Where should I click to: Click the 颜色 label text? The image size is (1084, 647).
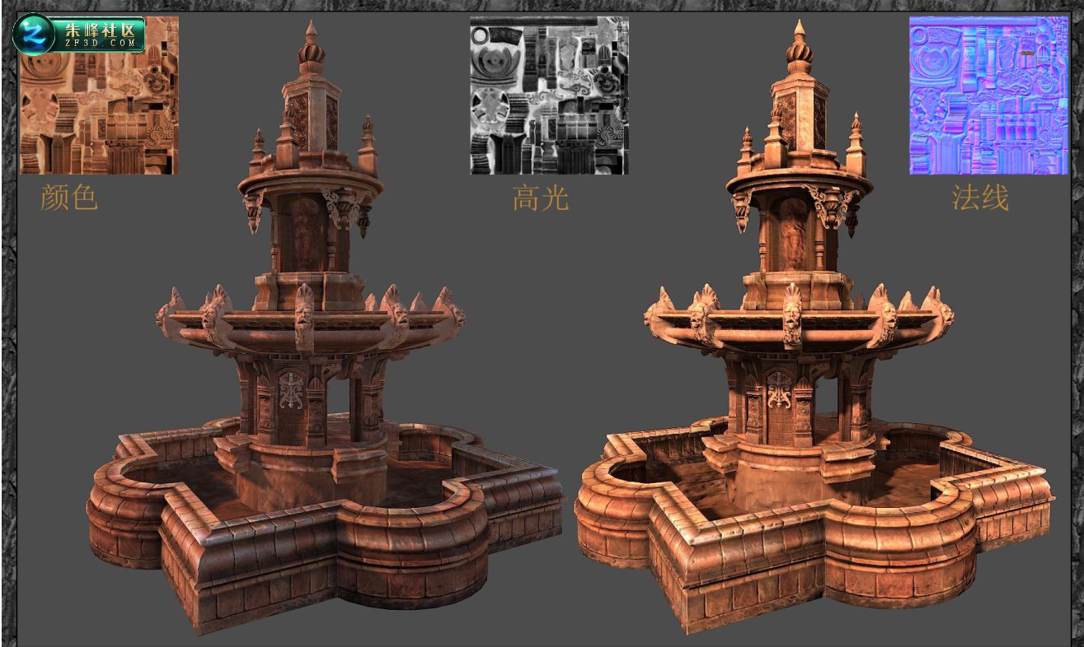click(x=69, y=198)
